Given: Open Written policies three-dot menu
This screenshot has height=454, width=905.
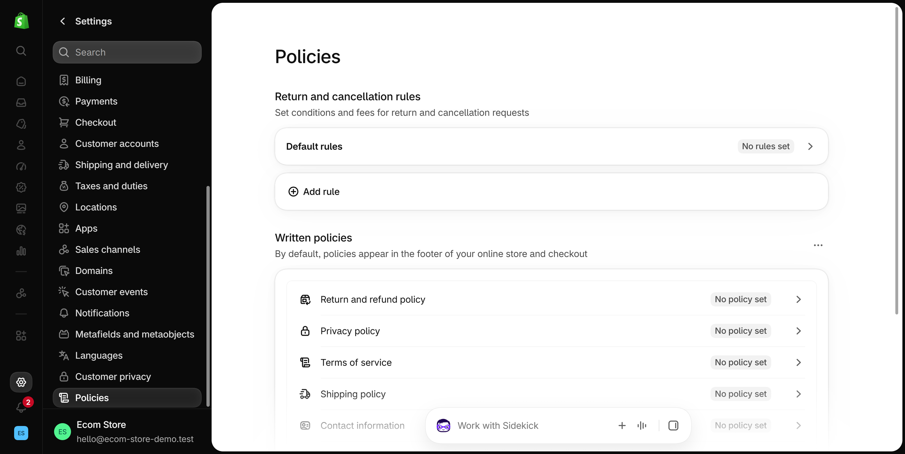Looking at the screenshot, I should click(x=818, y=245).
